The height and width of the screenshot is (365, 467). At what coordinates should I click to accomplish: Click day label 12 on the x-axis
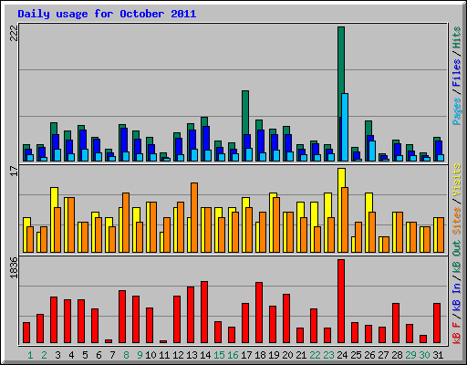click(x=178, y=355)
